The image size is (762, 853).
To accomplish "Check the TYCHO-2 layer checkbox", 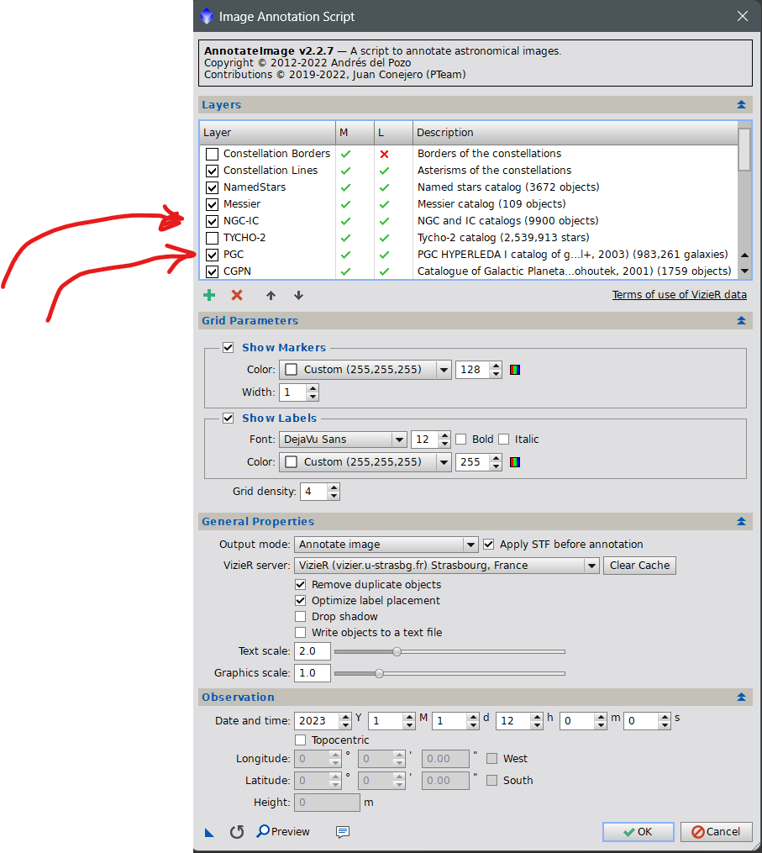I will click(x=212, y=238).
